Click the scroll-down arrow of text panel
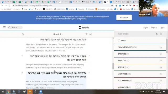This screenshot has height=94, width=168. pyautogui.click(x=113, y=89)
